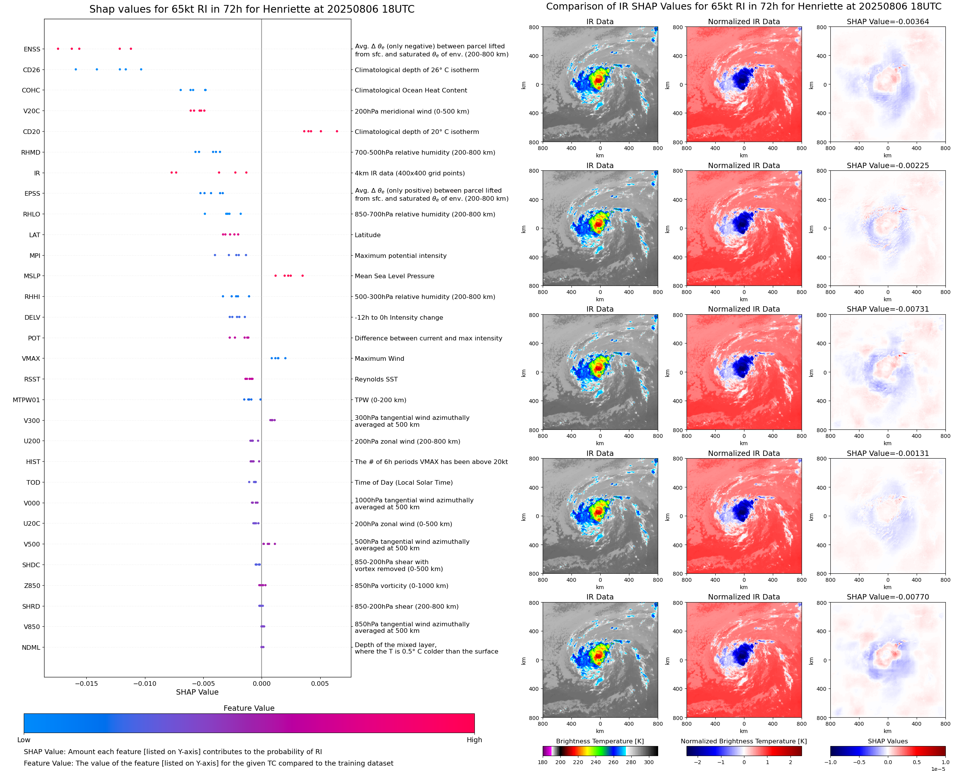The image size is (955, 771).
Task: Click the SHAP Values colorbar
Action: pos(887,751)
